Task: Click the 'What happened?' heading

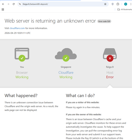Action: (21, 96)
